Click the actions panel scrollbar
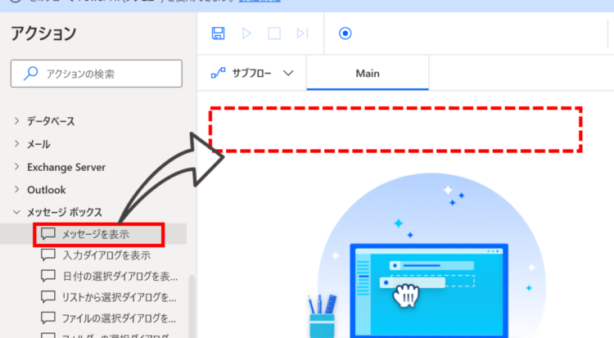The width and height of the screenshot is (614, 338). click(x=192, y=306)
